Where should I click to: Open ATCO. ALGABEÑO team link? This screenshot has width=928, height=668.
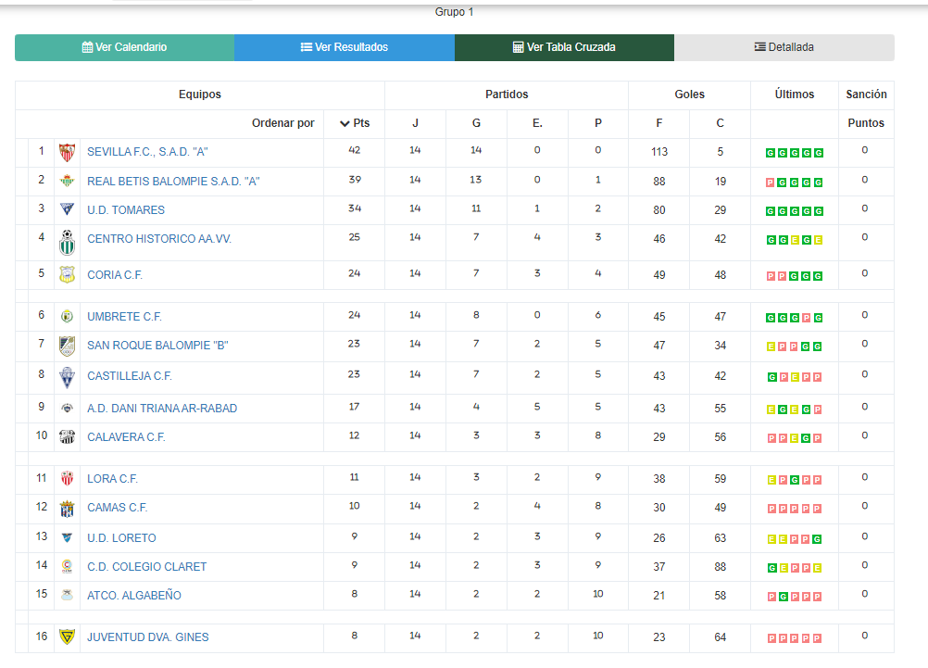(x=134, y=595)
